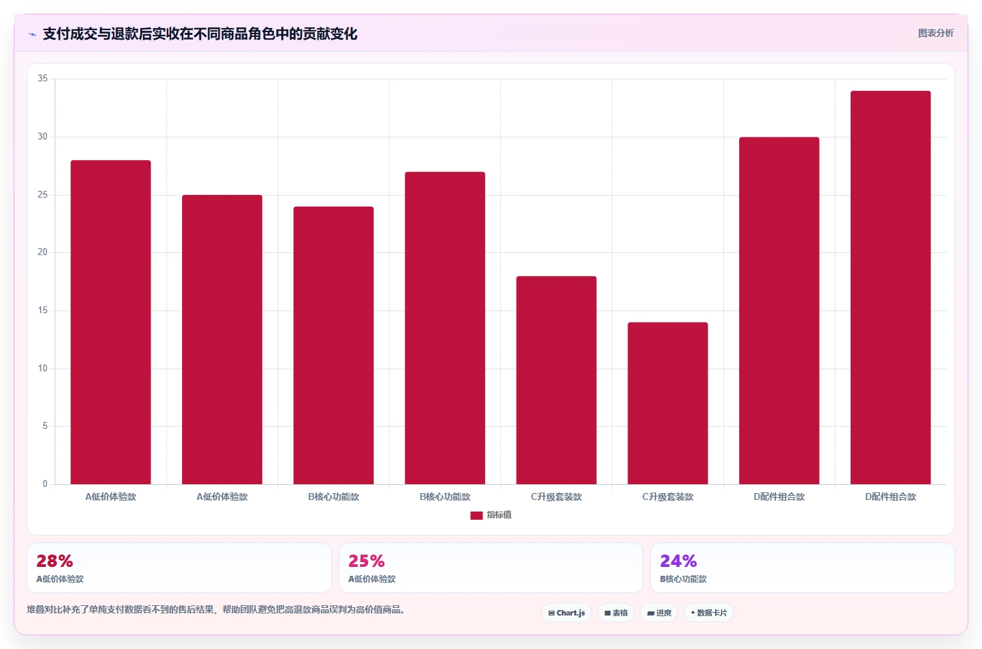Select the tallest bar, D配件组合款 at 34

[891, 288]
